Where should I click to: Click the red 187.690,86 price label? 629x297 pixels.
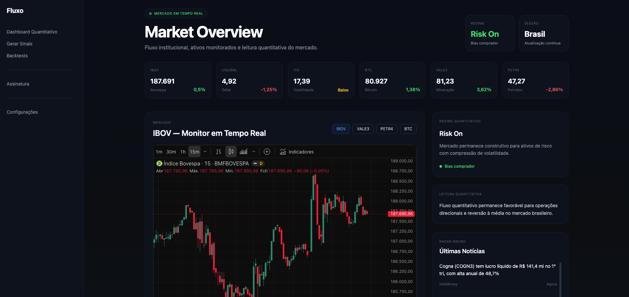pos(401,214)
